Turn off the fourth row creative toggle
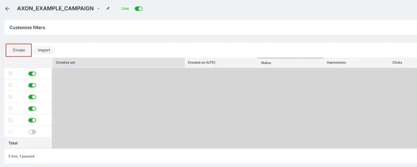417x167 pixels. point(32,109)
